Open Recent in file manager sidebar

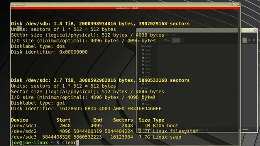point(146,76)
